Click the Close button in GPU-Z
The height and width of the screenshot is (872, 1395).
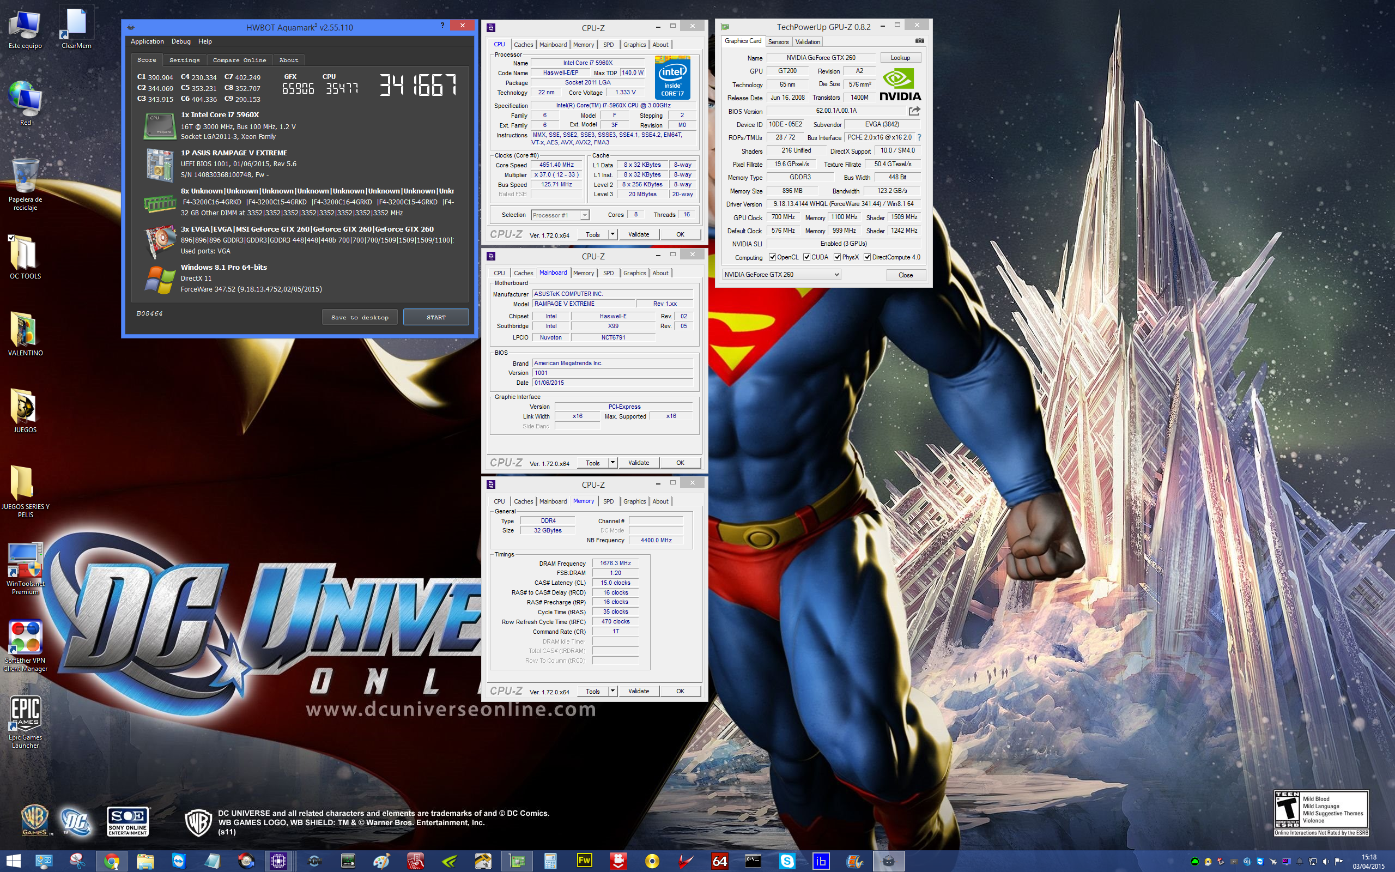point(906,275)
